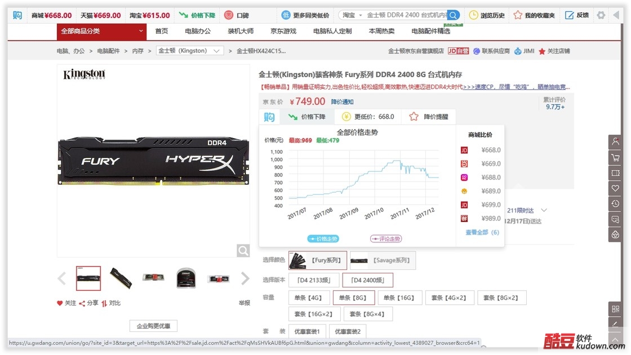Toggle the 价格走势 chart series
Screen dimensions: 631x355
pyautogui.click(x=323, y=239)
